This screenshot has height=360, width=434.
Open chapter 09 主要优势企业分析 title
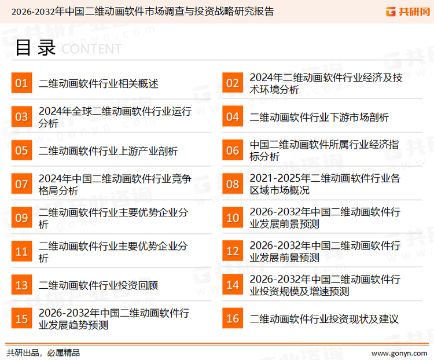(113, 218)
